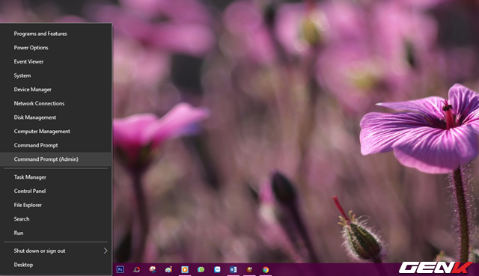Expand the Shut down or sign out submenu
The height and width of the screenshot is (276, 479).
(55, 251)
